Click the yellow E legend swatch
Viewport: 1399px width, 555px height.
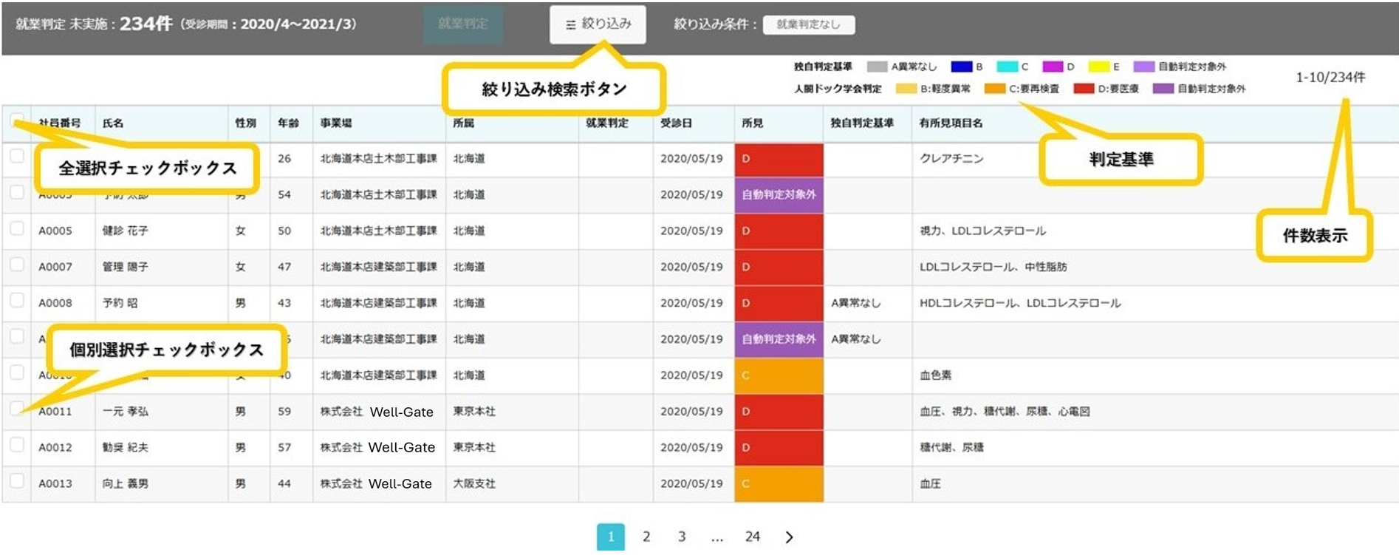1098,67
